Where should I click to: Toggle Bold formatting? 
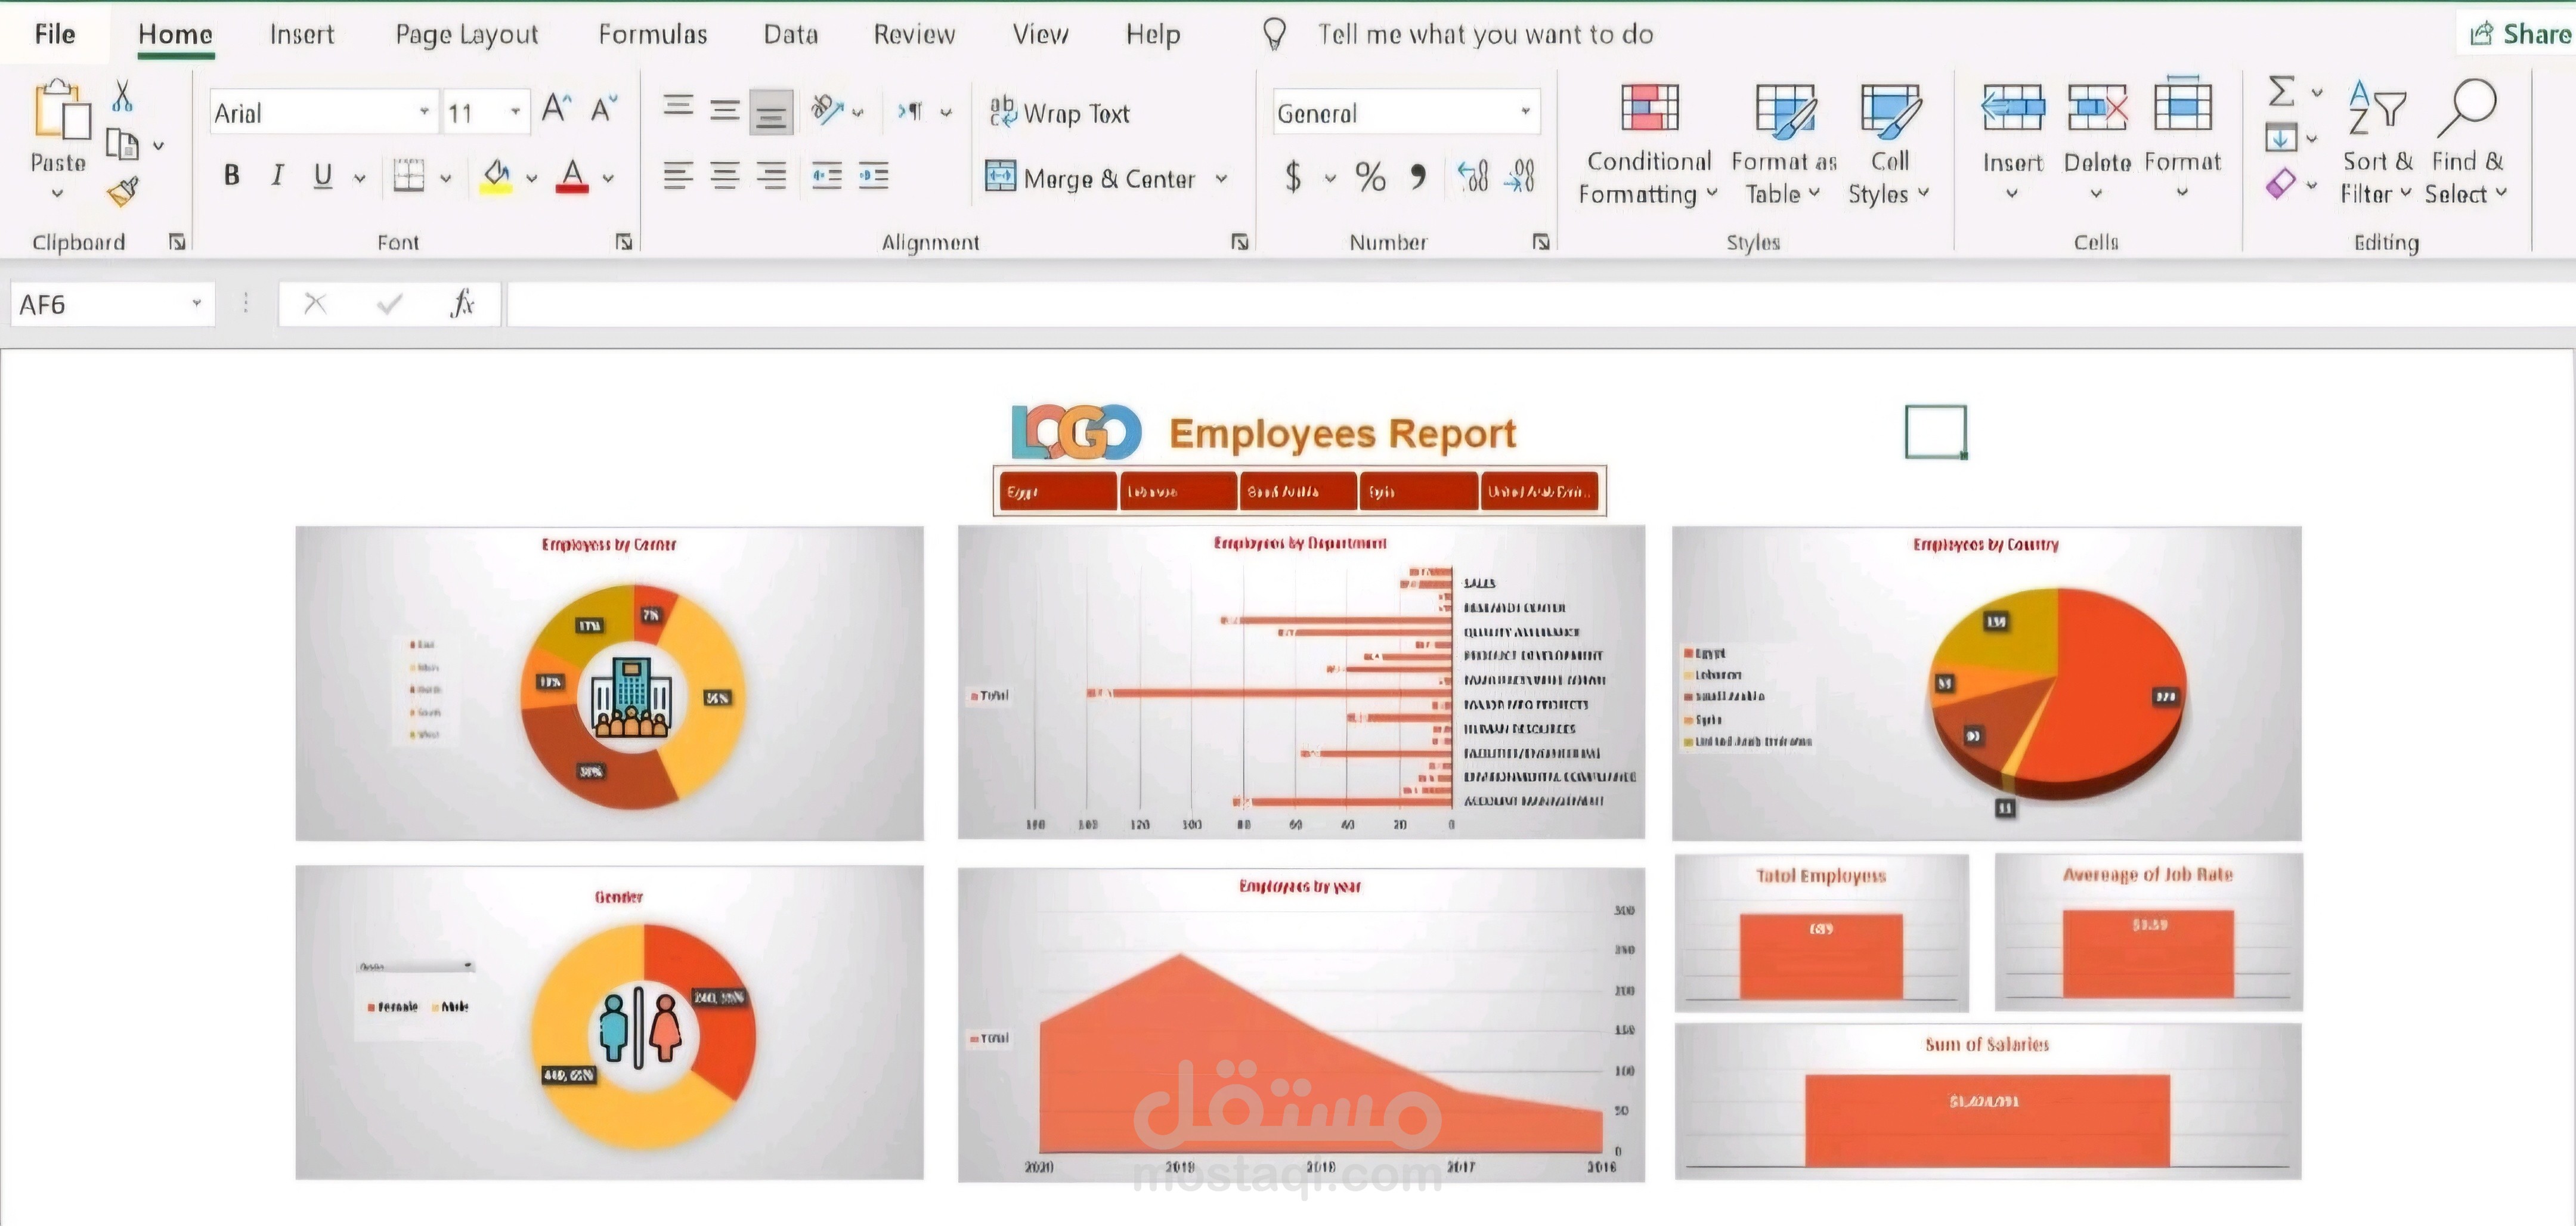pyautogui.click(x=232, y=176)
